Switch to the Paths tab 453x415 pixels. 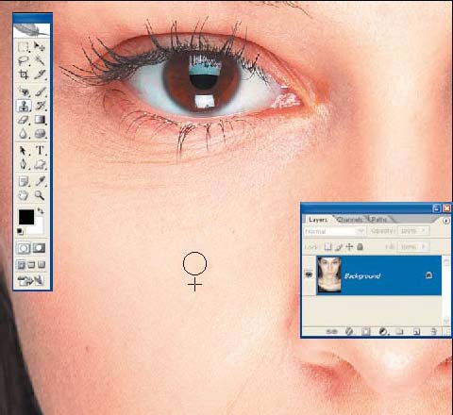coord(378,220)
